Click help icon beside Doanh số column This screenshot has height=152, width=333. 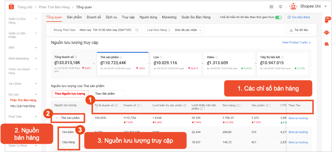tap(138, 105)
